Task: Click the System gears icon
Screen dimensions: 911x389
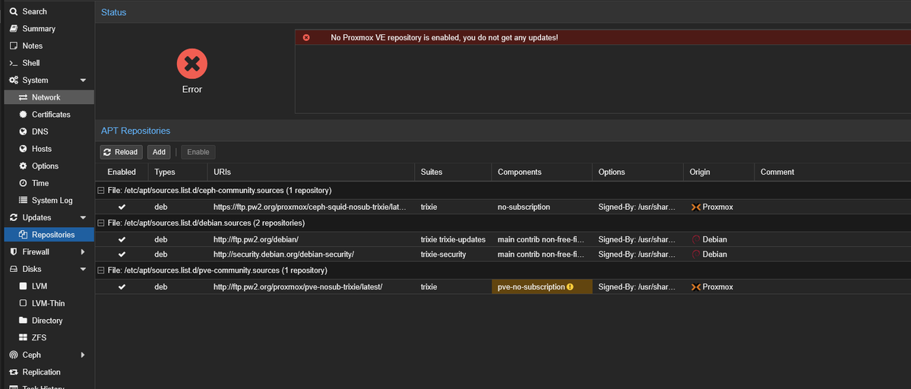Action: tap(14, 80)
